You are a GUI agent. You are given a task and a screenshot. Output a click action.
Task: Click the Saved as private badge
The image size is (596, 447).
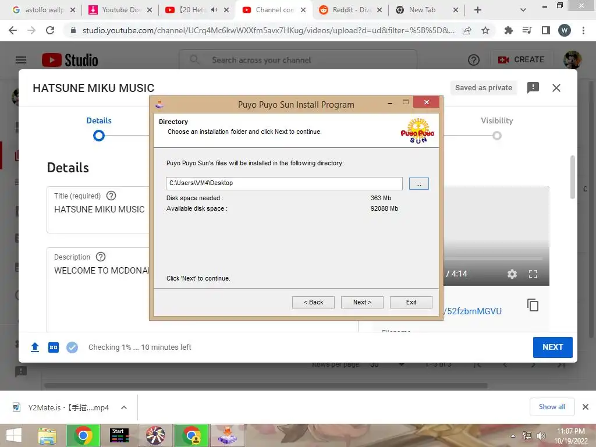(484, 88)
